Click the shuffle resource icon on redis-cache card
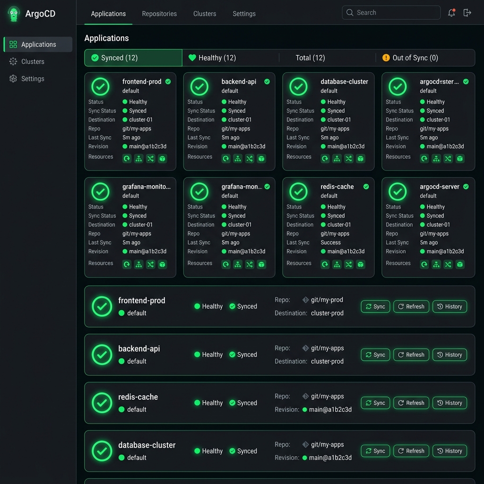Image resolution: width=484 pixels, height=484 pixels. [x=348, y=265]
